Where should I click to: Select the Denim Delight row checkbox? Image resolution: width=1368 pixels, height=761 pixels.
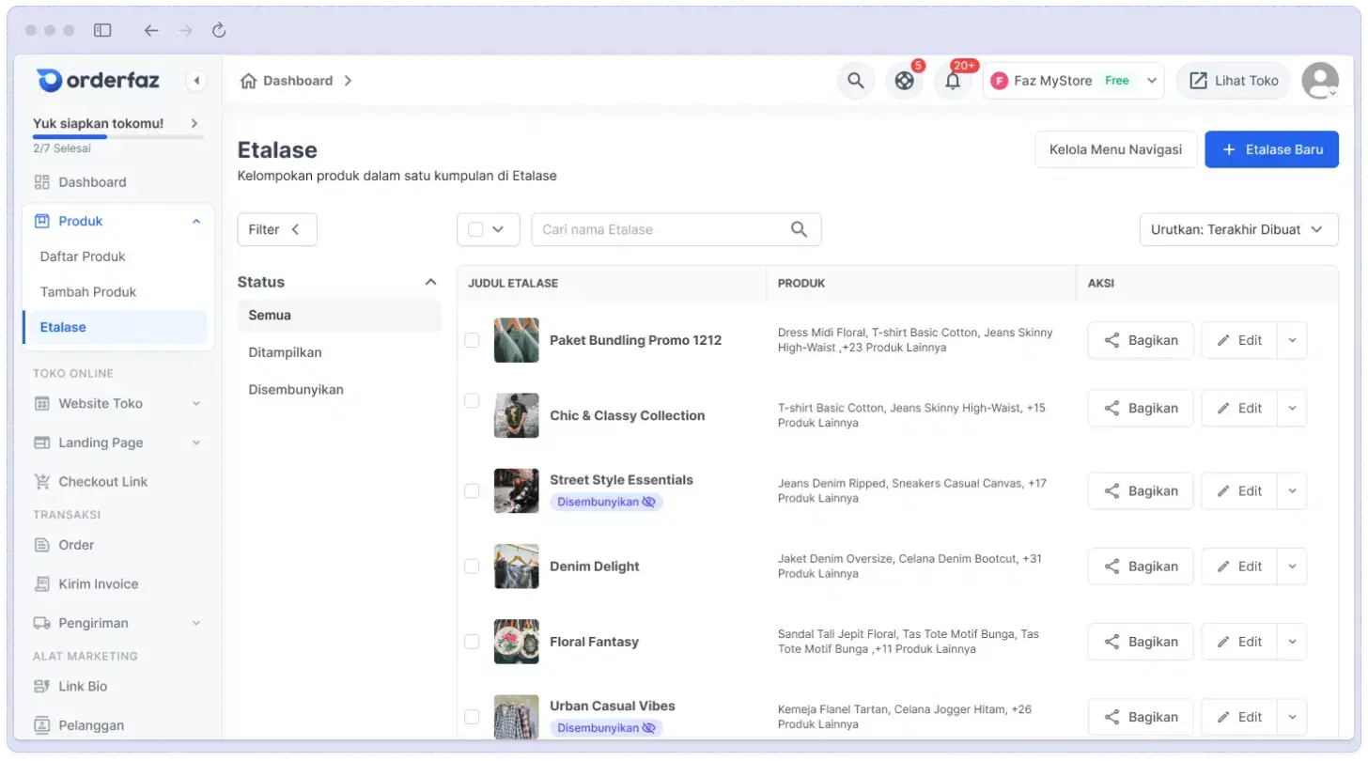(472, 567)
